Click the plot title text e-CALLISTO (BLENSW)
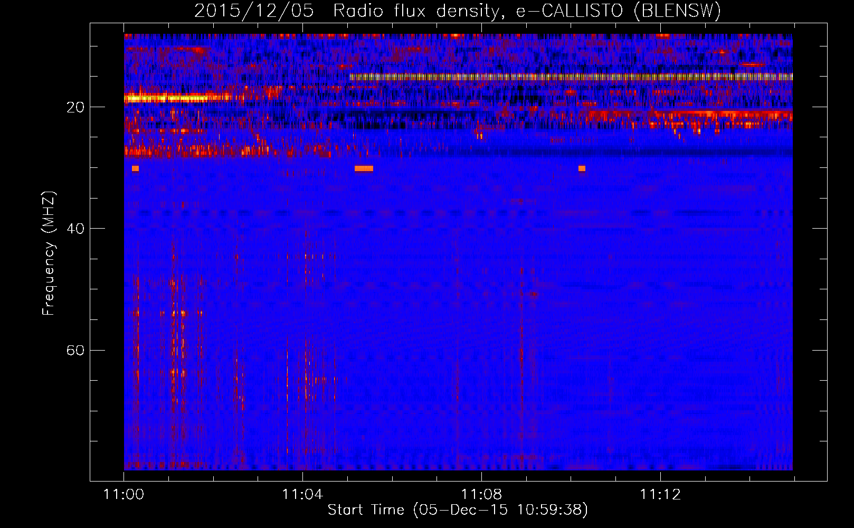Screen dimensions: 854x528 point(619,11)
